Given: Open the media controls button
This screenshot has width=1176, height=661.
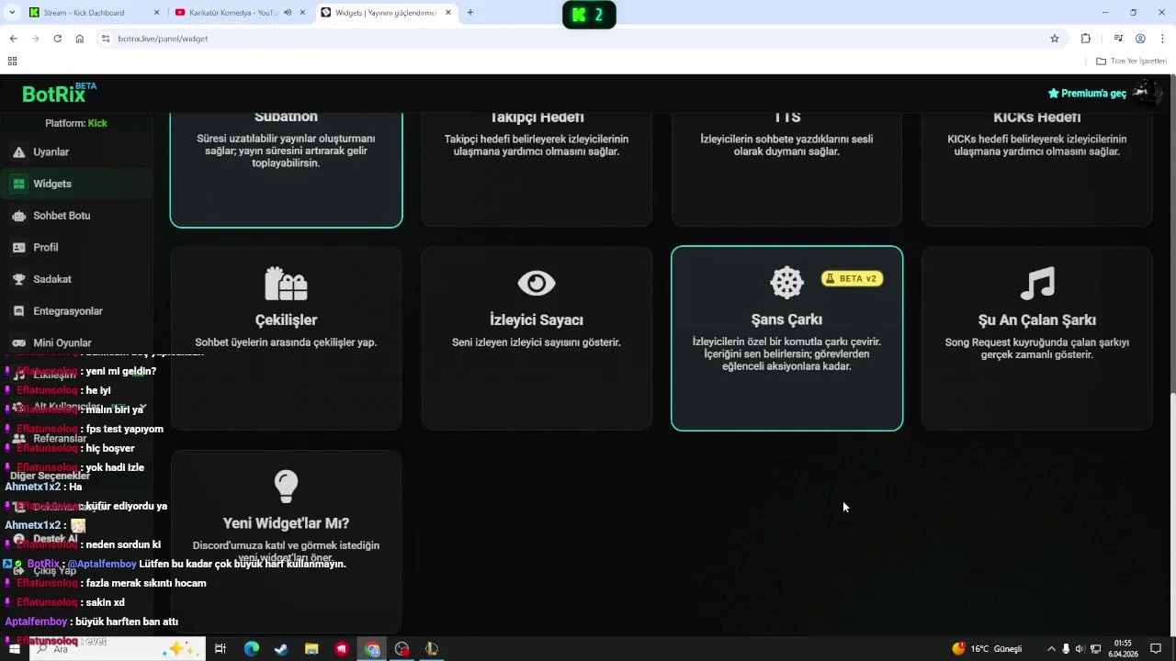Looking at the screenshot, I should [x=1118, y=39].
